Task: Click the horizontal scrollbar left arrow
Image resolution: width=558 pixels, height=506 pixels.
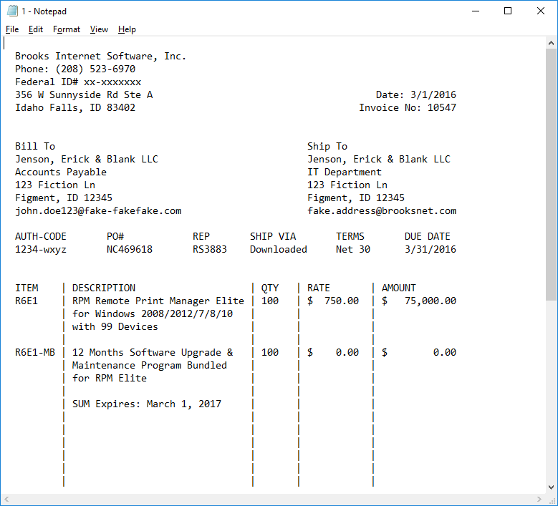Action: (x=6, y=499)
